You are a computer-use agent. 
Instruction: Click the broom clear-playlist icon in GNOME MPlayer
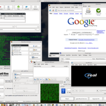50,79
